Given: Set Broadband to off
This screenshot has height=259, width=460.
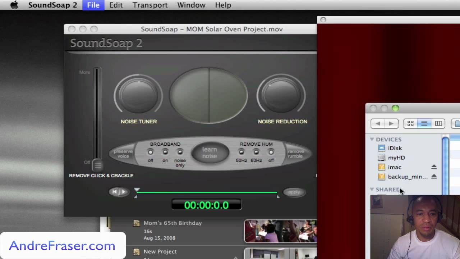Looking at the screenshot, I should (x=150, y=152).
